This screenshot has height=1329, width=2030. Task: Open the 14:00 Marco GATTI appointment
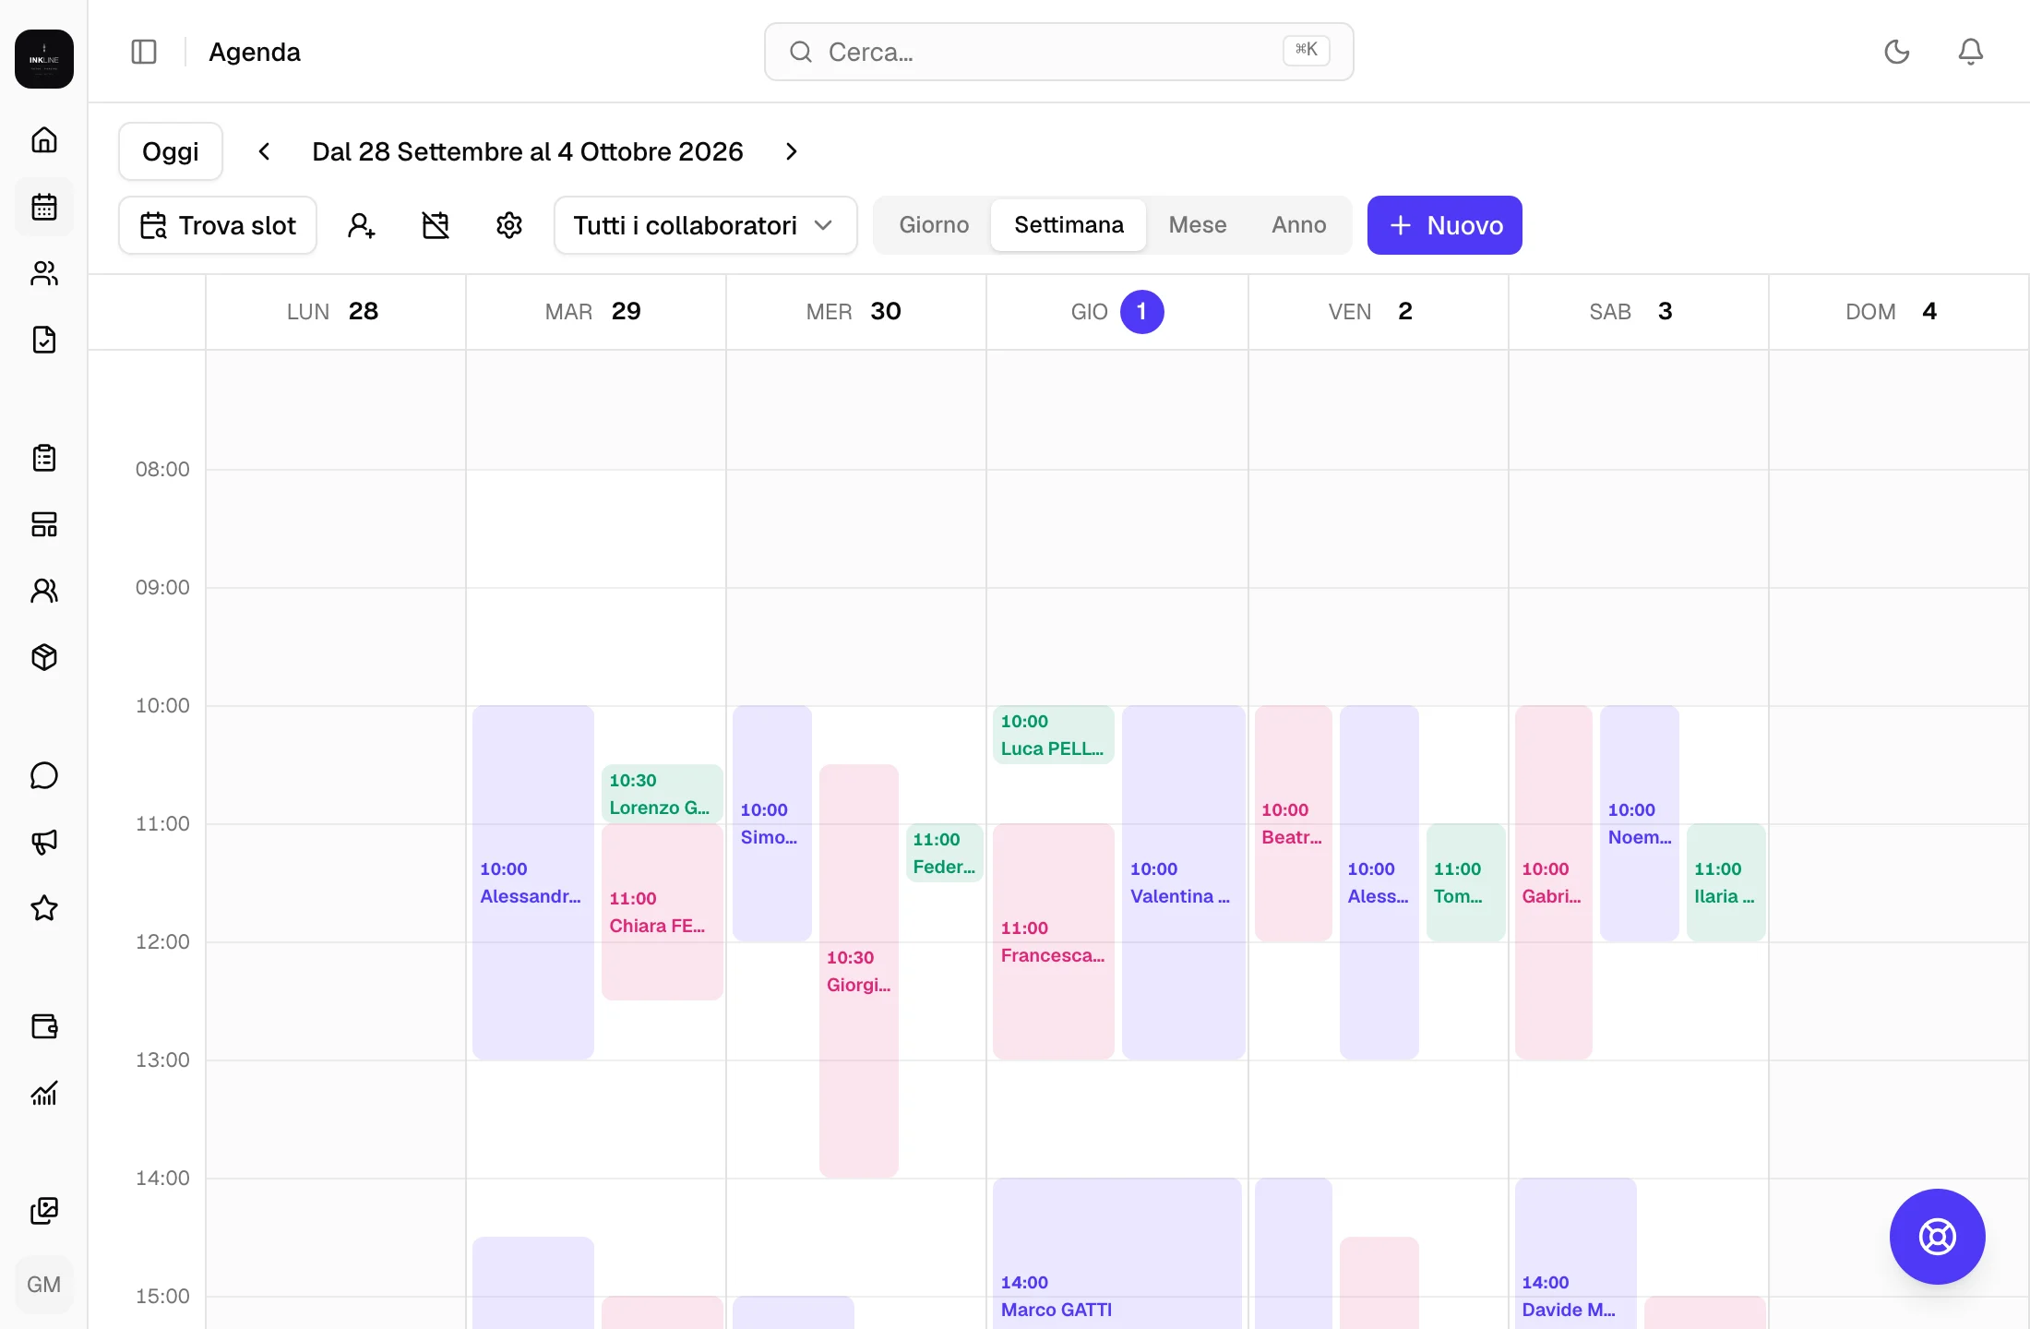click(x=1116, y=1253)
